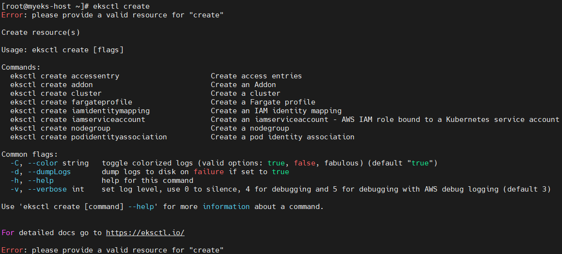
Task: Select 'eksctl create nodegroup' command text
Action: [60, 128]
